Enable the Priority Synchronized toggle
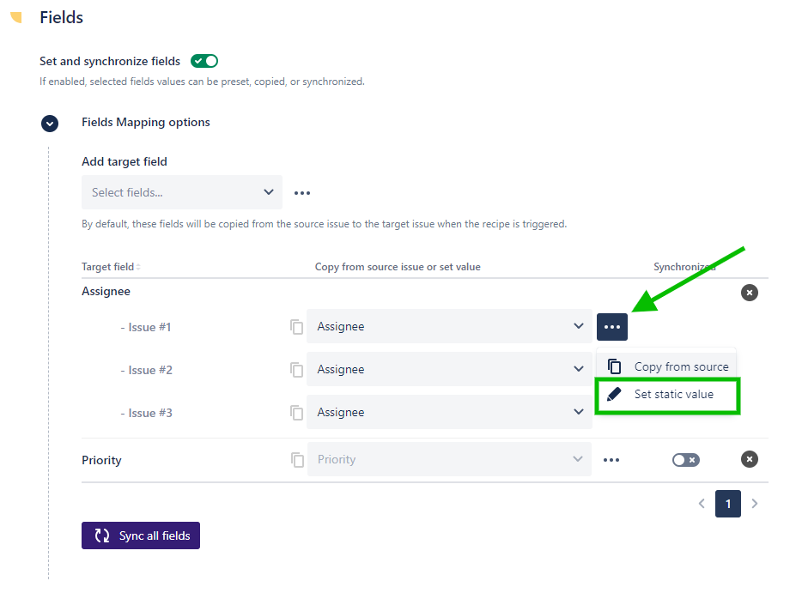Viewport: 796px width, 593px height. [x=685, y=460]
